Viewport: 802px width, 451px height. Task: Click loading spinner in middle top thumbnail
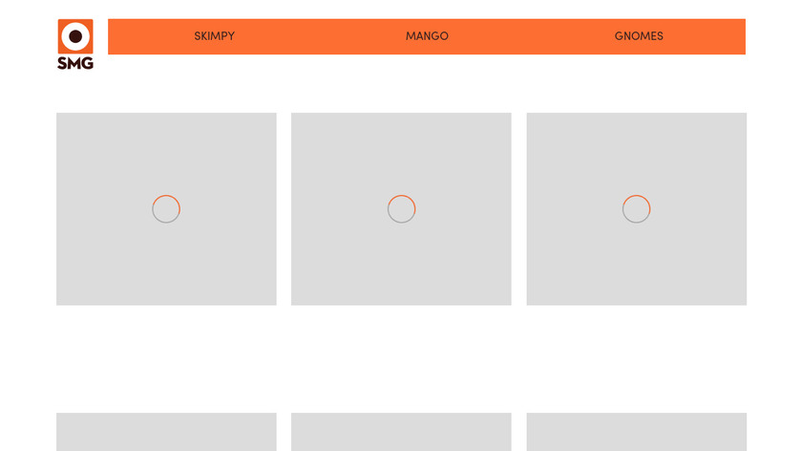(402, 209)
